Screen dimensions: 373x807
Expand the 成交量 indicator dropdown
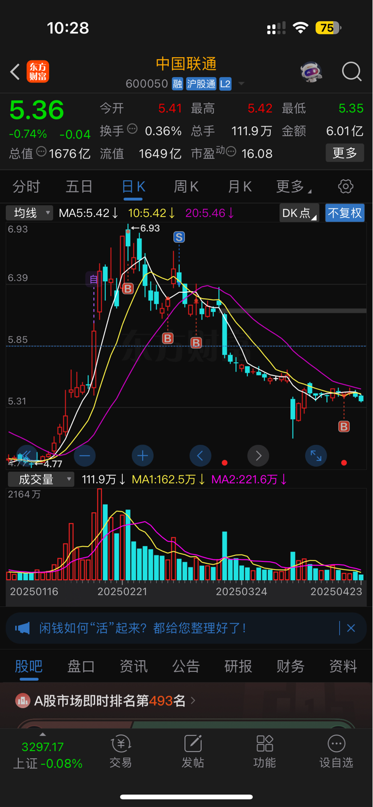coord(41,479)
